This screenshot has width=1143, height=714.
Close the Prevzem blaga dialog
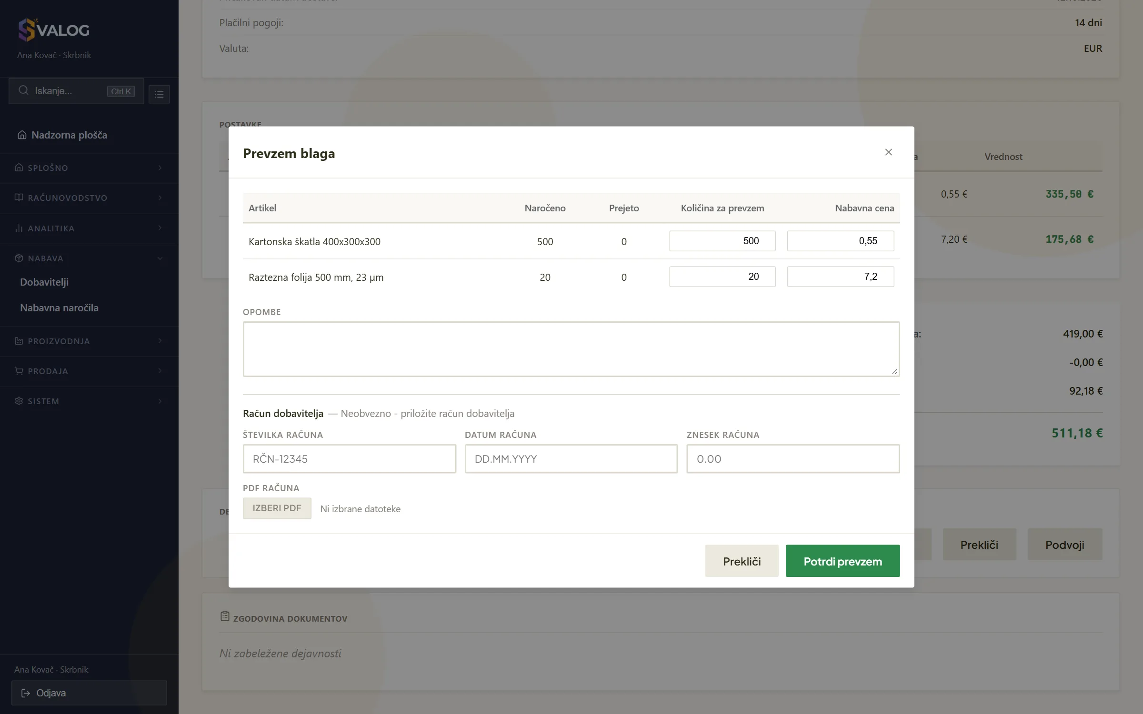(x=888, y=152)
